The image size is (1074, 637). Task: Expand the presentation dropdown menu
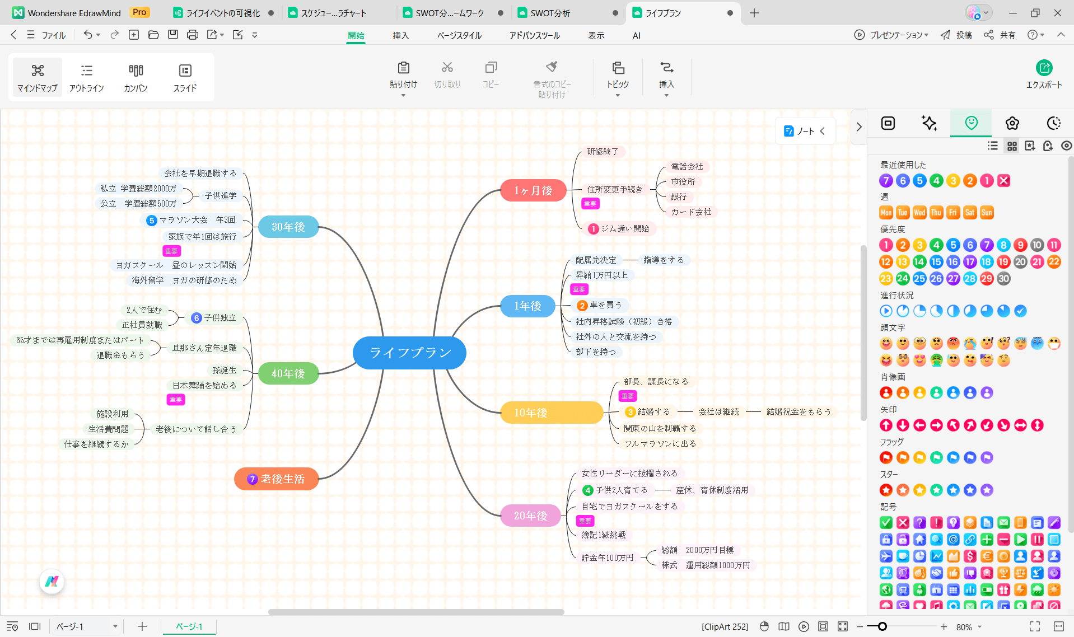pos(926,35)
